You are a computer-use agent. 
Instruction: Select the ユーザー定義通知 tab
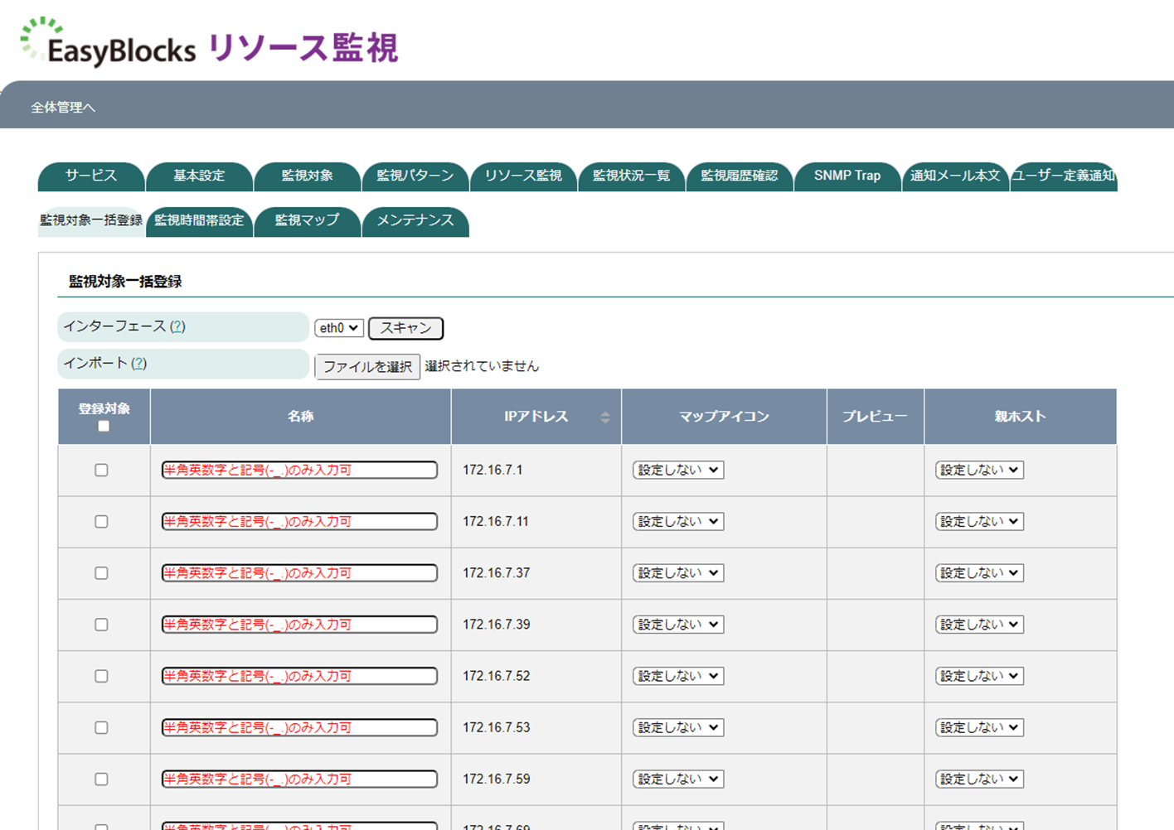(1064, 176)
